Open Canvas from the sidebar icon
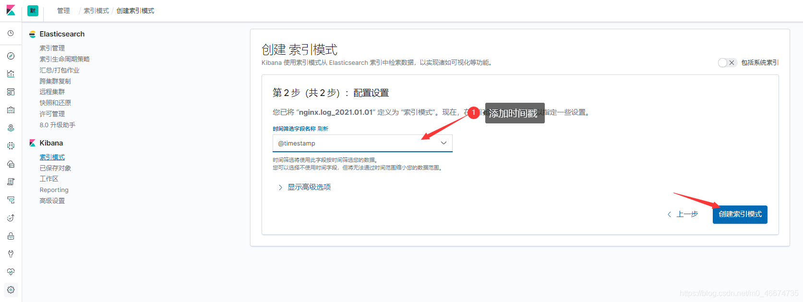This screenshot has width=803, height=302. point(11,110)
